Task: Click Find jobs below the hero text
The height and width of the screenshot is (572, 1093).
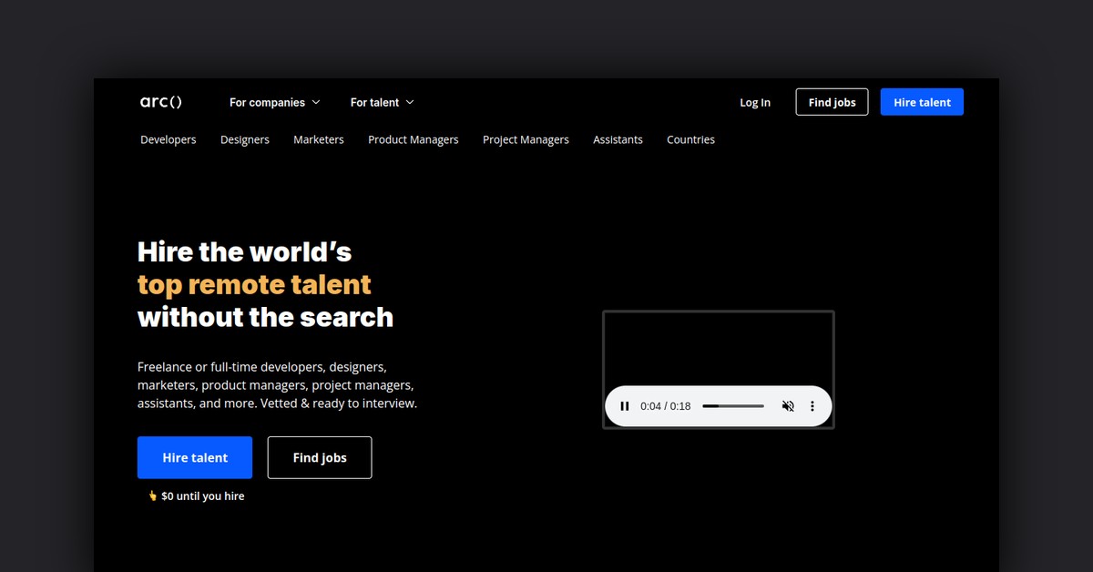Action: pos(319,457)
